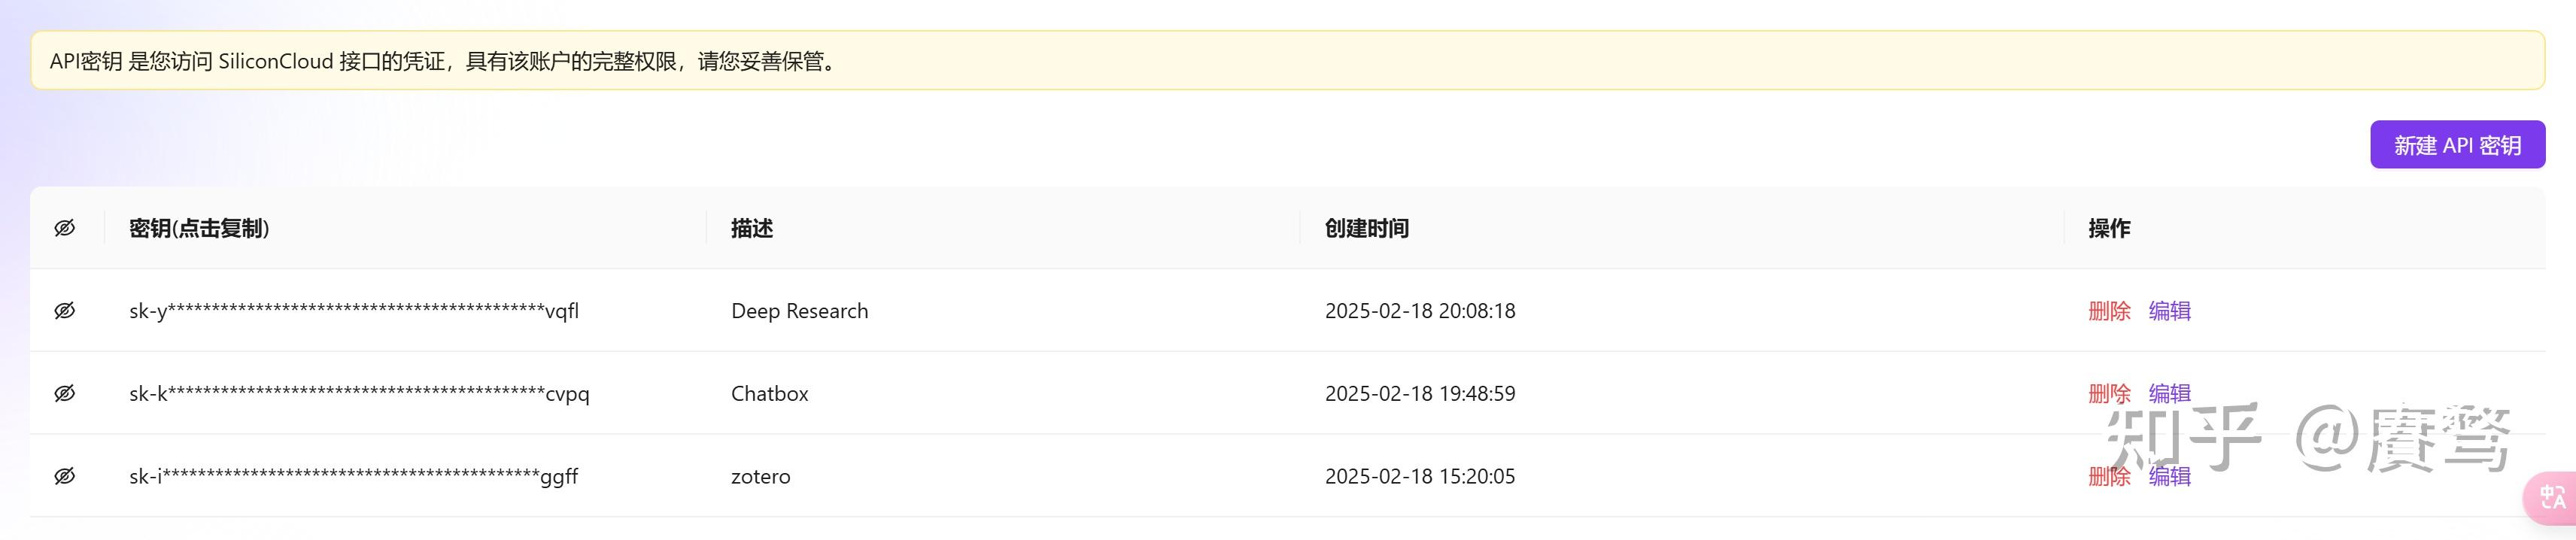Delete the zotero API key

pyautogui.click(x=2110, y=477)
